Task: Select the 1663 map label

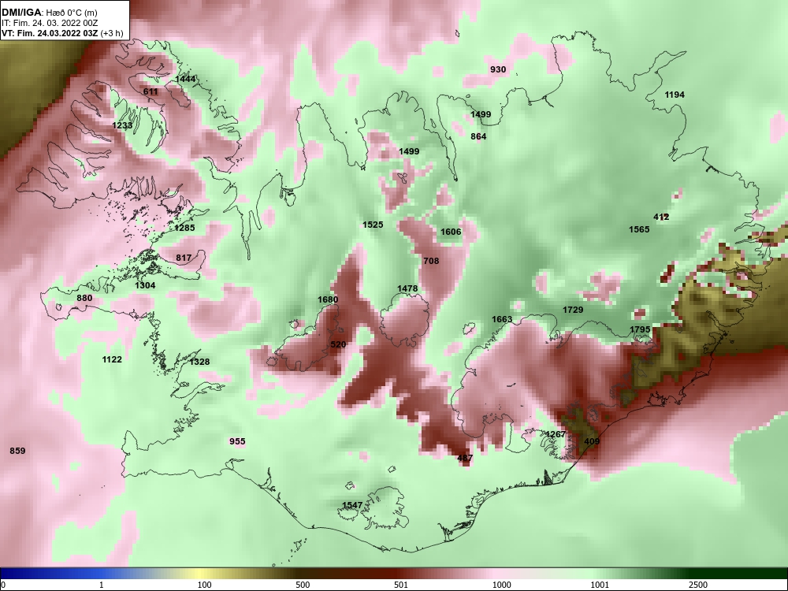Action: click(x=502, y=320)
